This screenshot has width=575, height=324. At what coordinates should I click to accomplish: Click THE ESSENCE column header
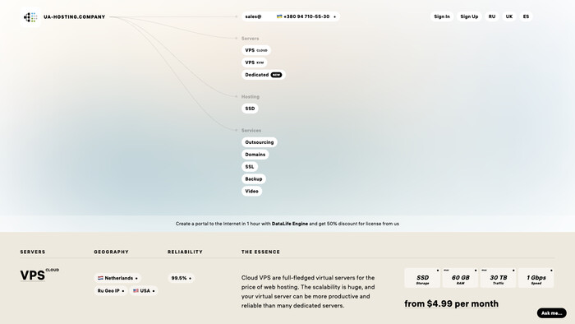tap(260, 252)
